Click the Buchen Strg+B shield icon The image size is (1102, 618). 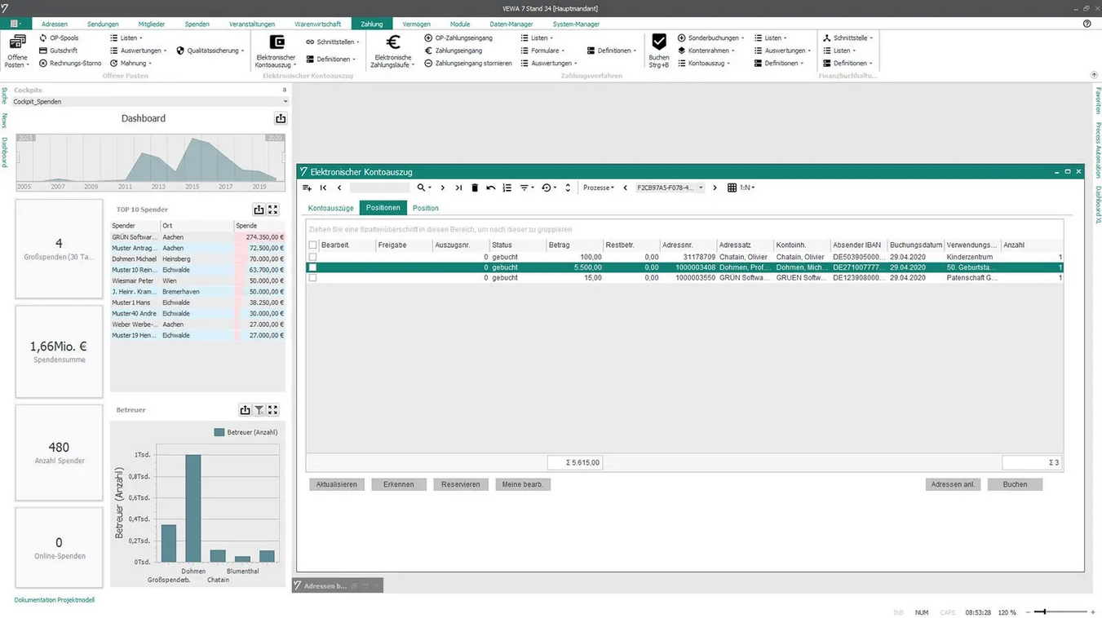click(x=659, y=51)
